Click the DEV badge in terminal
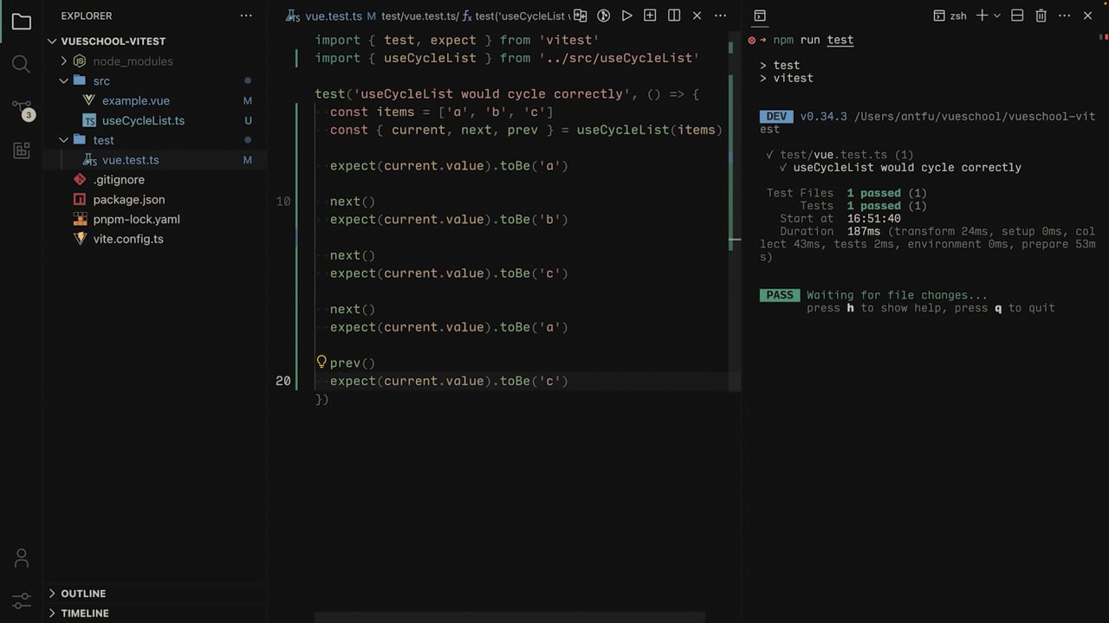Image resolution: width=1109 pixels, height=623 pixels. point(776,116)
